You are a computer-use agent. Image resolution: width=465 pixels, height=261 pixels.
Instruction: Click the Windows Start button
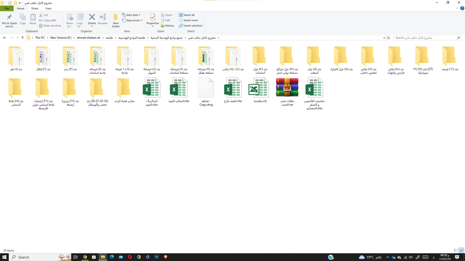click(x=5, y=257)
